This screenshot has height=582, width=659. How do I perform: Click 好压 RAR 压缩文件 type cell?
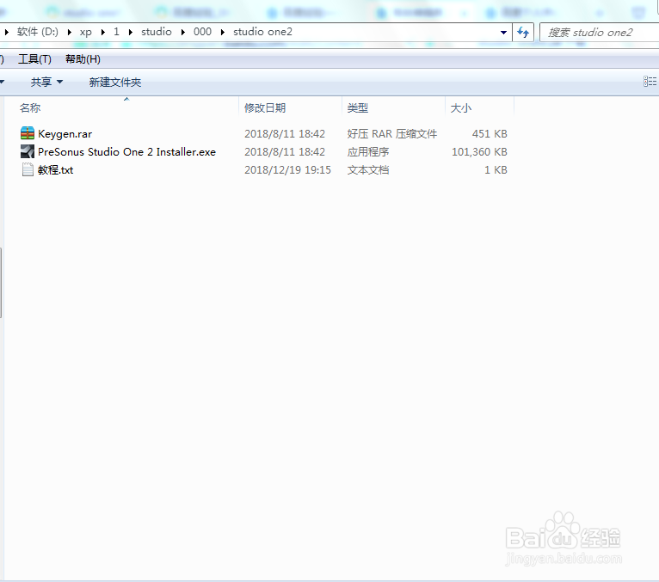(x=392, y=134)
